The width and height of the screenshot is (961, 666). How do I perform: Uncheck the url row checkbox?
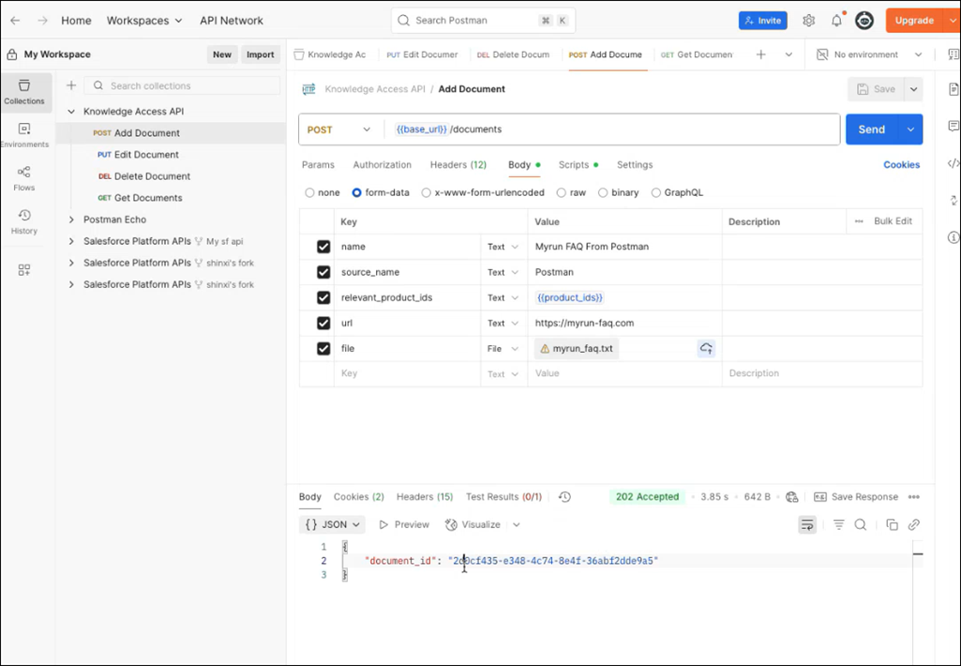tap(323, 324)
